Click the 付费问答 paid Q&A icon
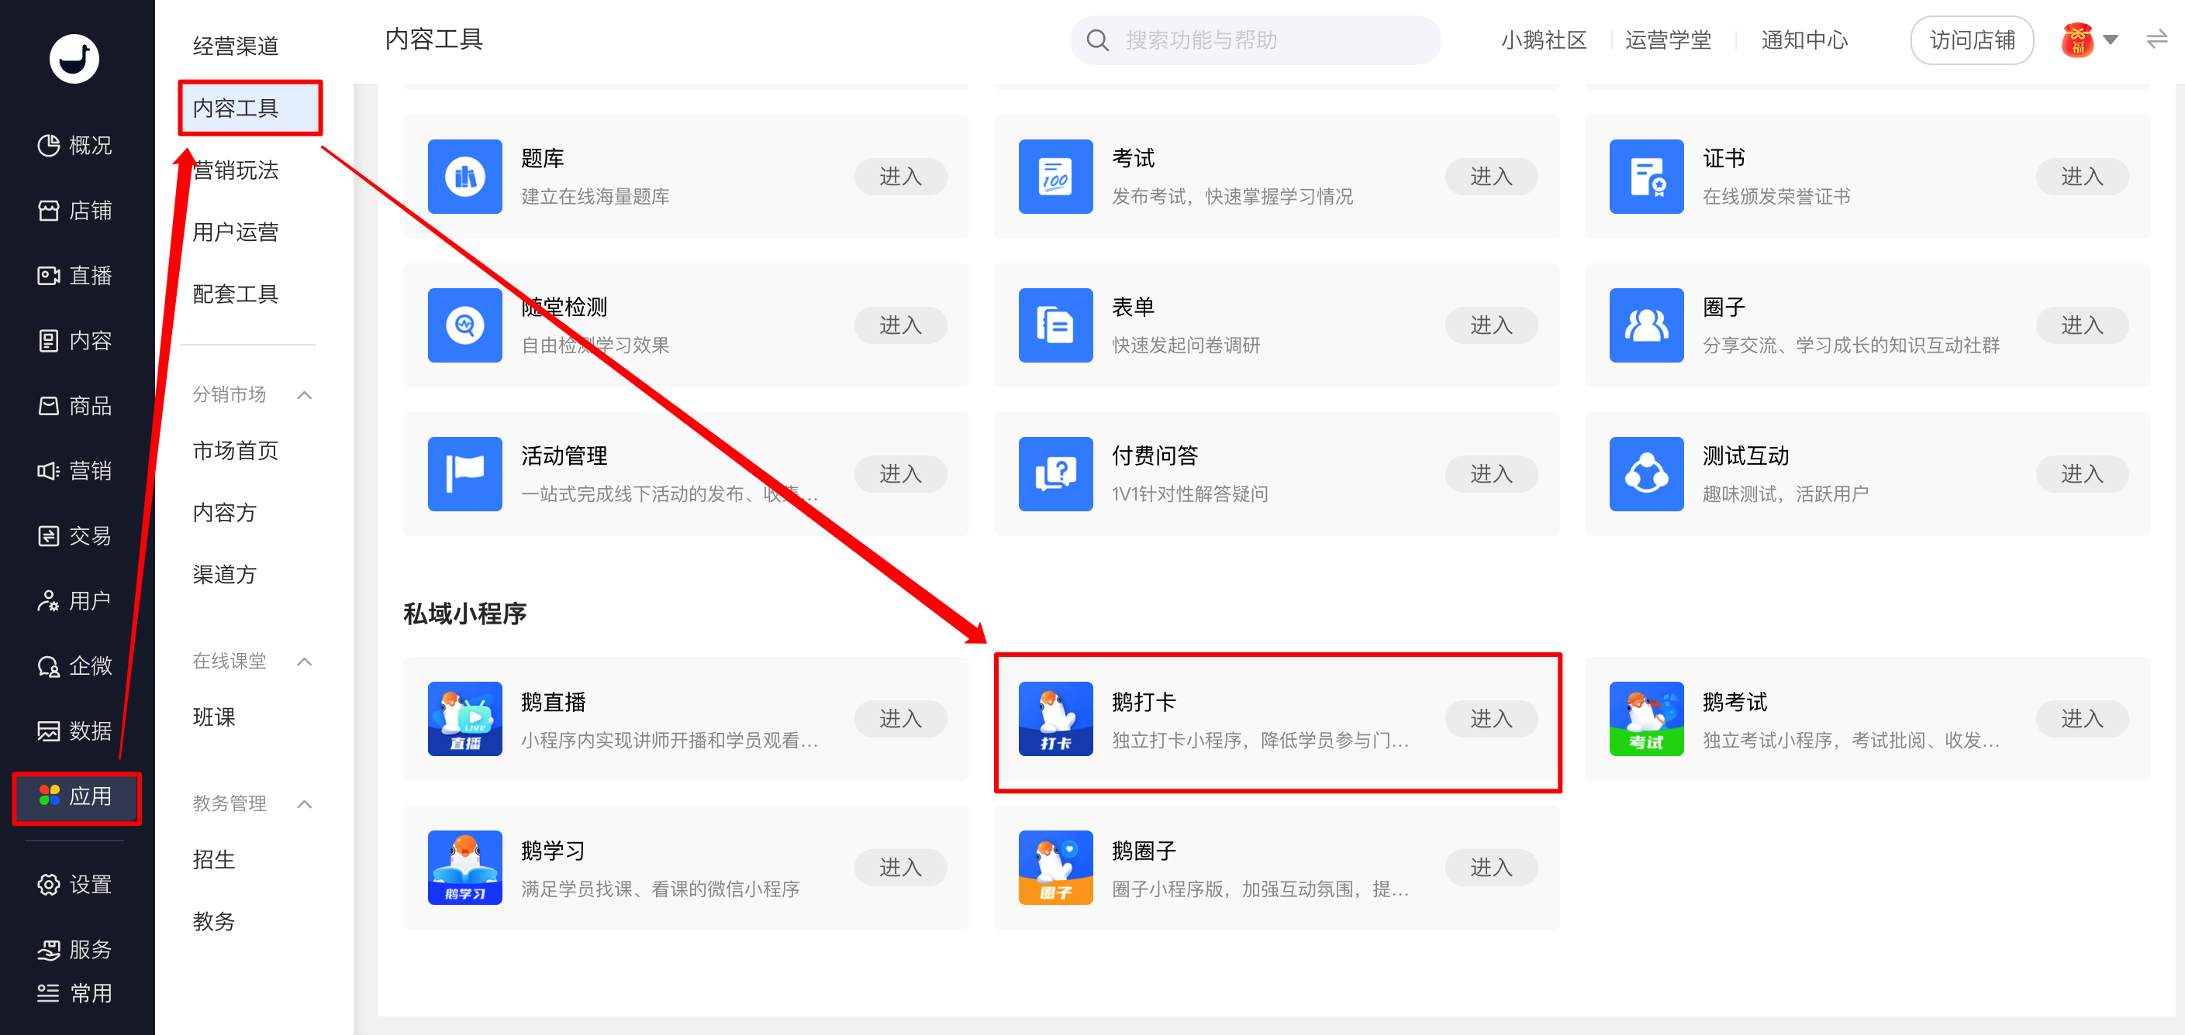This screenshot has height=1035, width=2185. (1055, 474)
